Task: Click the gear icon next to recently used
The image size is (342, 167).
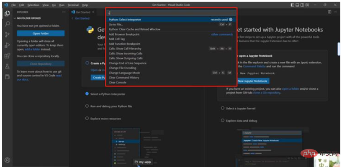Action: click(x=231, y=20)
